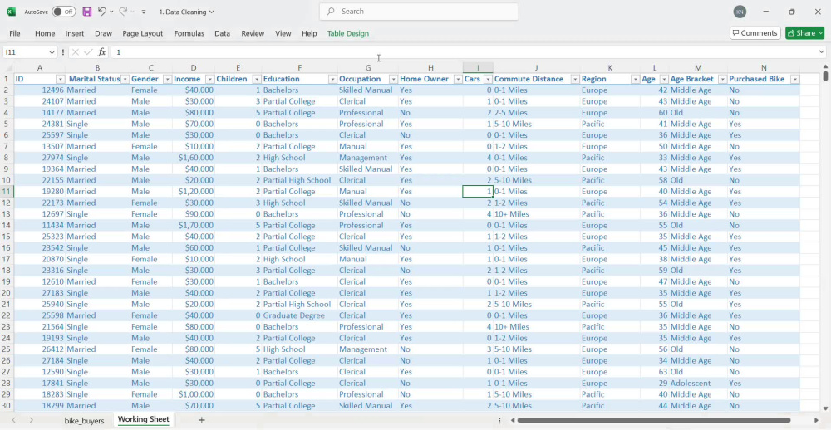Click the horizontal scrollbar thumb

[x=653, y=421]
